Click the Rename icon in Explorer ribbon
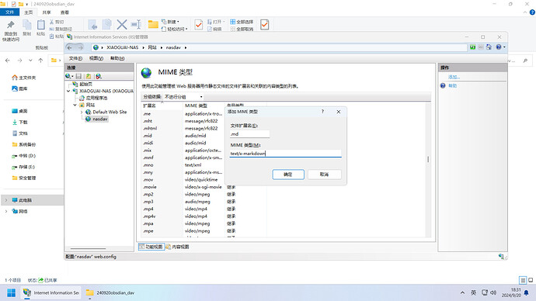The width and height of the screenshot is (536, 301). pos(137,25)
